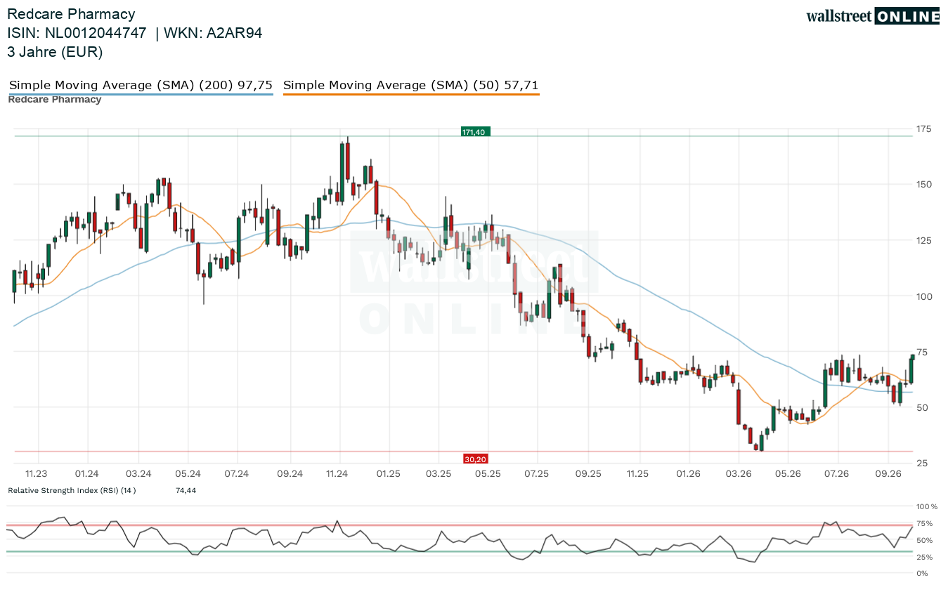Click the 50% RSI axis label
Screen dimensions: 948x592
coord(925,540)
